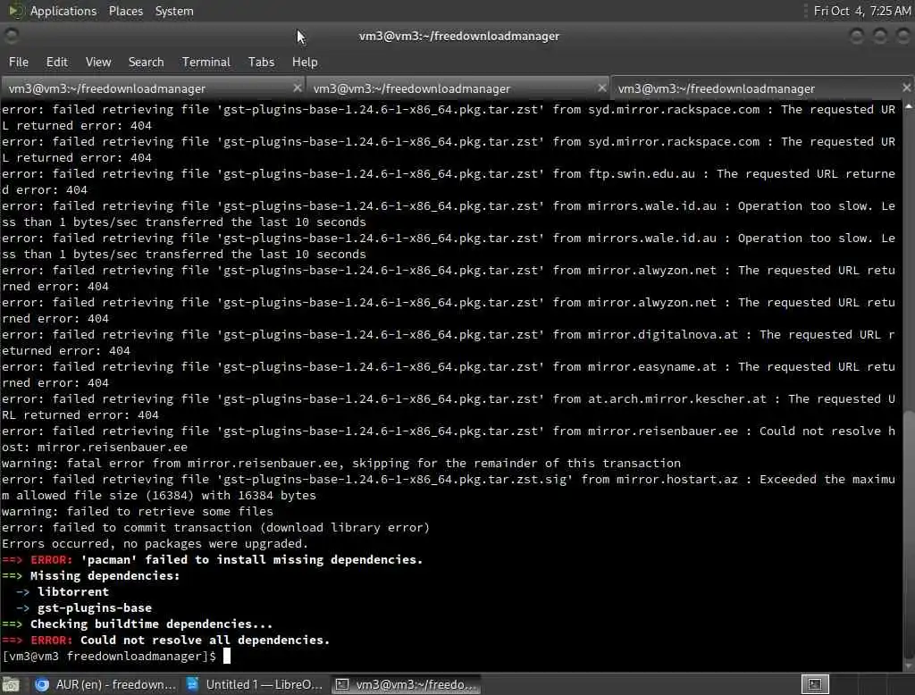
Task: Open the View menu
Action: click(x=98, y=62)
